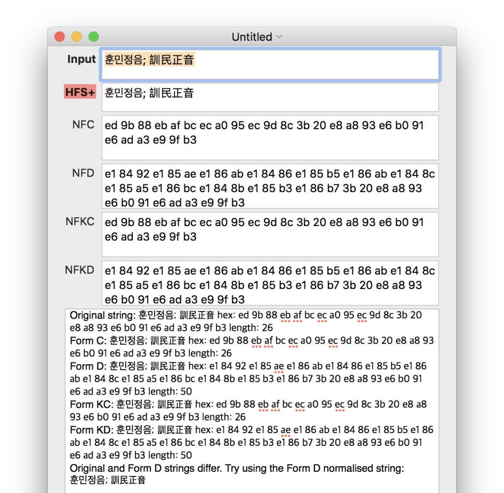Click the NFKC hex output field

pos(270,234)
